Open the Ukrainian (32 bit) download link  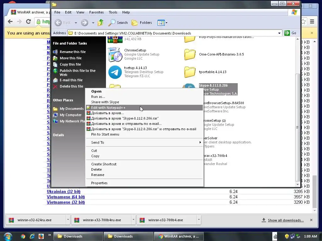(64, 192)
